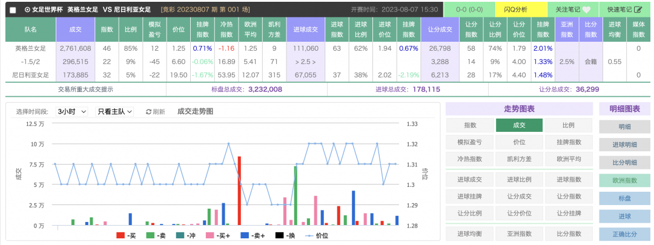Switch chart to 欧洲平均
The image size is (654, 245).
(x=569, y=158)
